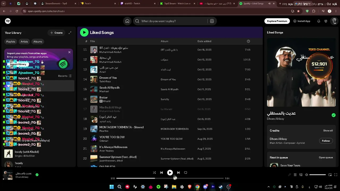Open the Summer Uptown (feat. d4vd) album link

tap(177, 159)
